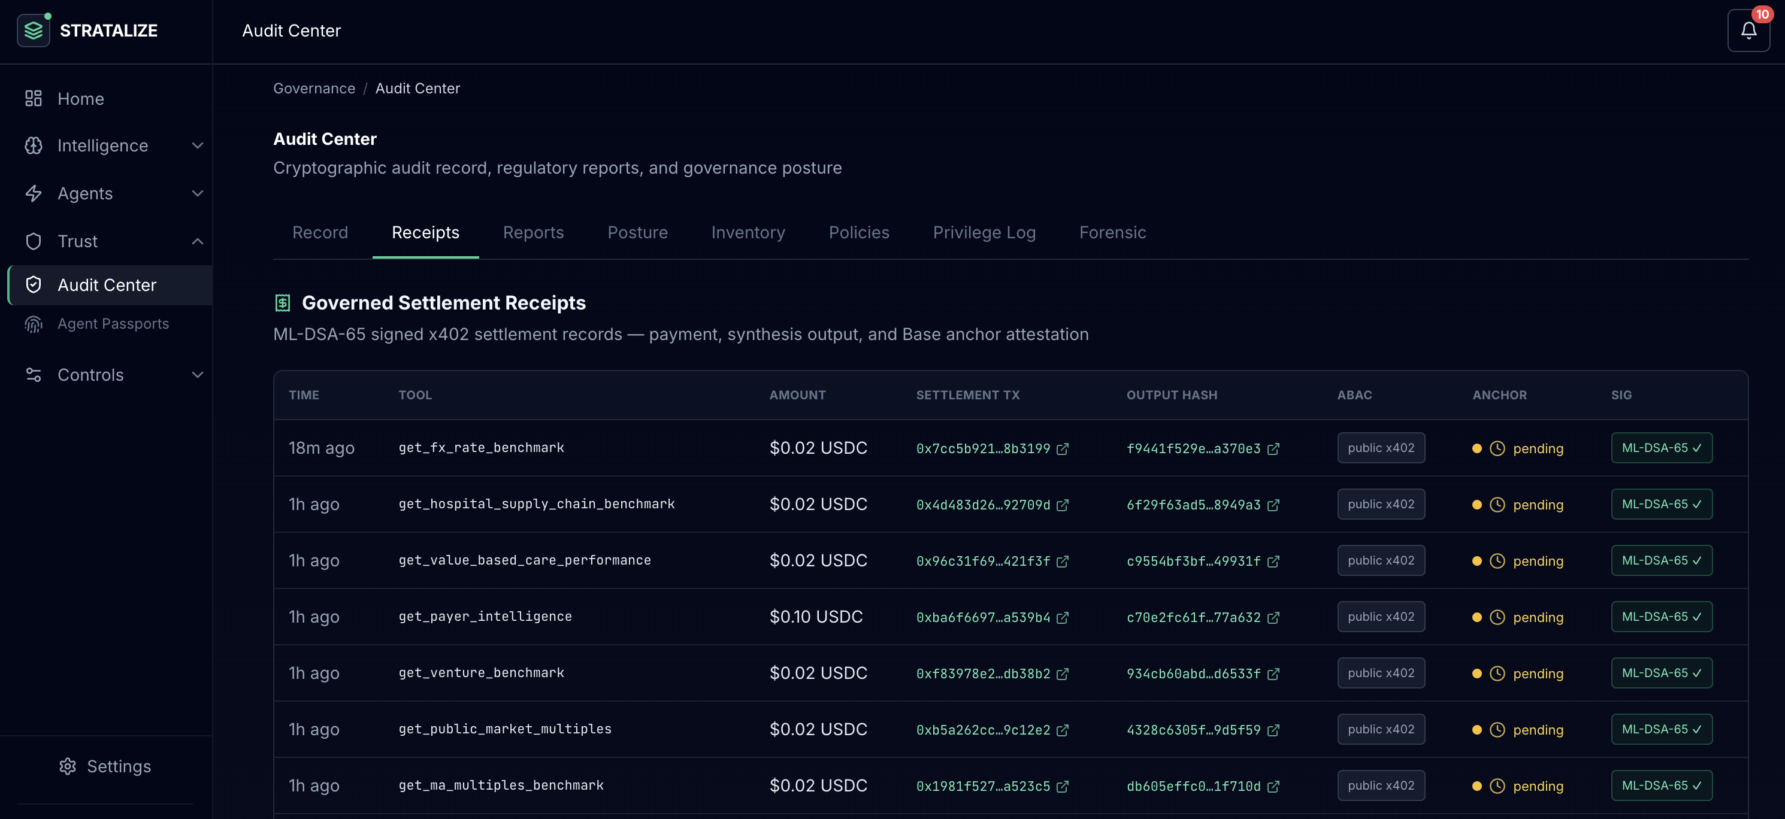Open external link for hash db605effc0…1f710d

[1273, 785]
